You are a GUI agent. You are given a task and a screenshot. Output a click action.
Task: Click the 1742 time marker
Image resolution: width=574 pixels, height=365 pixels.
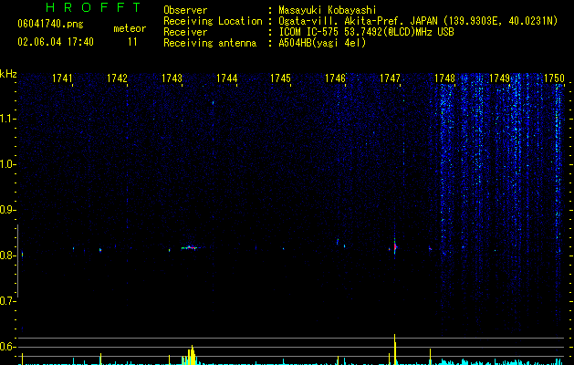(117, 78)
